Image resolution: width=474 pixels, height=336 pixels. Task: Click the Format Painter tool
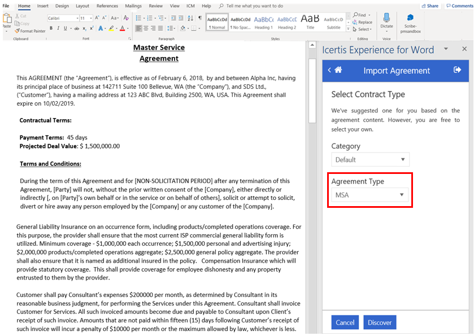[x=33, y=31]
